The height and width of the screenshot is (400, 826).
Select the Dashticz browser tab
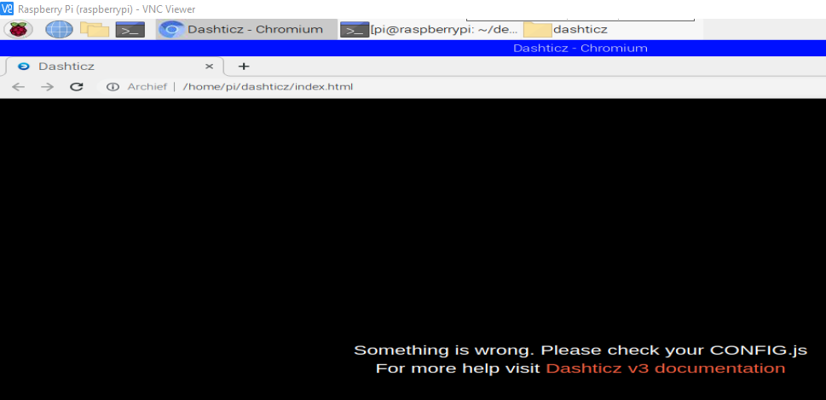coord(115,67)
